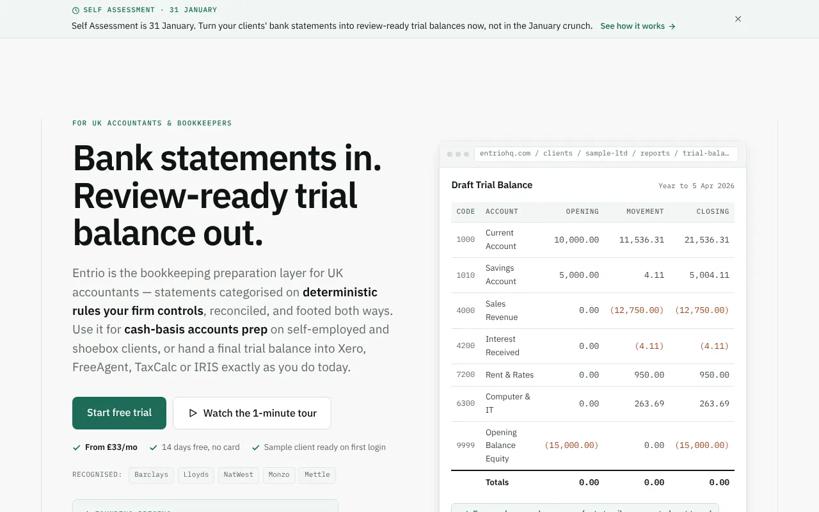Watch the 1-minute tour

(x=252, y=413)
